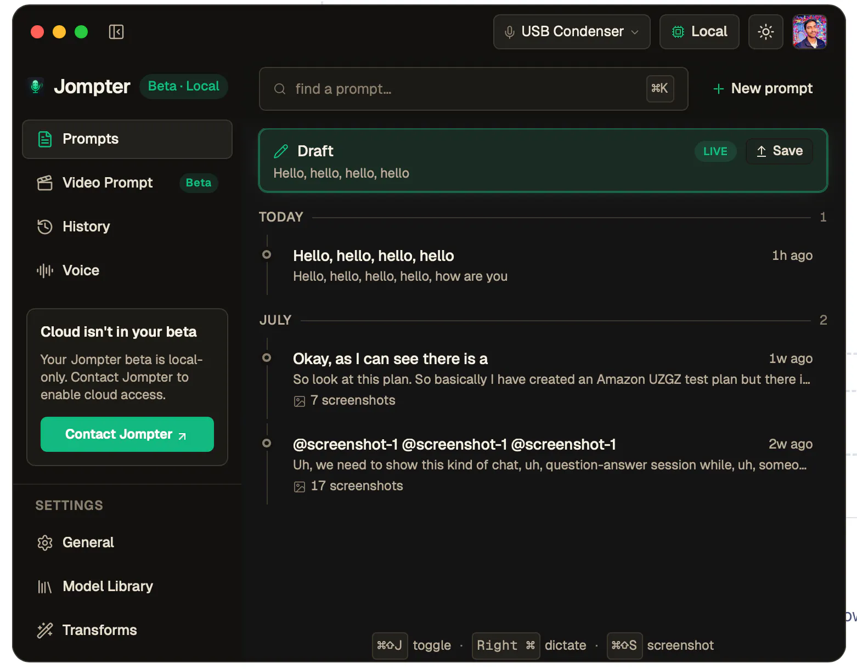Open the History section
Image resolution: width=857 pixels, height=669 pixels.
[127, 226]
